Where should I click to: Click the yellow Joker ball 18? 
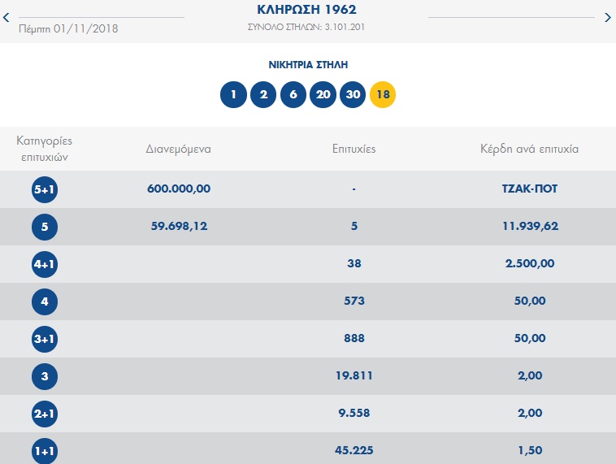[383, 95]
